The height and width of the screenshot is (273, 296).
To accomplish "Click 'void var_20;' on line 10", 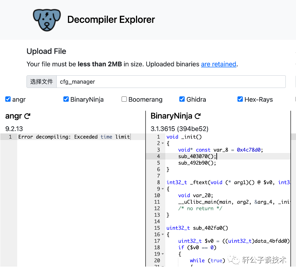I will 196,196.
